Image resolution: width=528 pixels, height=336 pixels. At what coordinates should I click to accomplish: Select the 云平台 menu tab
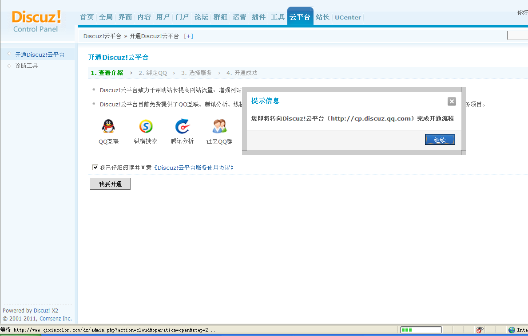(300, 17)
